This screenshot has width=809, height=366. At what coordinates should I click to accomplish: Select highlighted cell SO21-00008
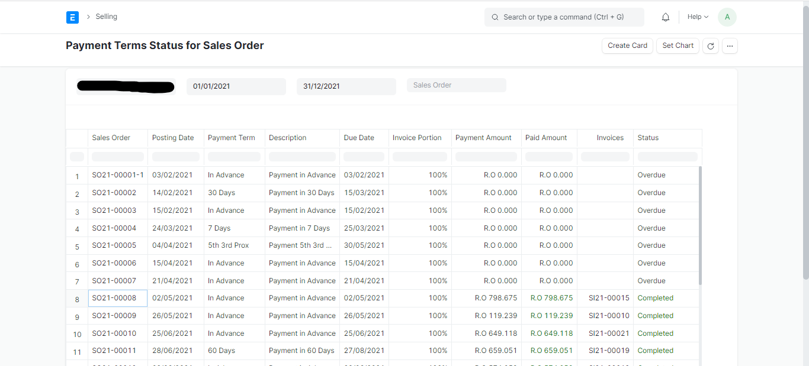(x=118, y=298)
